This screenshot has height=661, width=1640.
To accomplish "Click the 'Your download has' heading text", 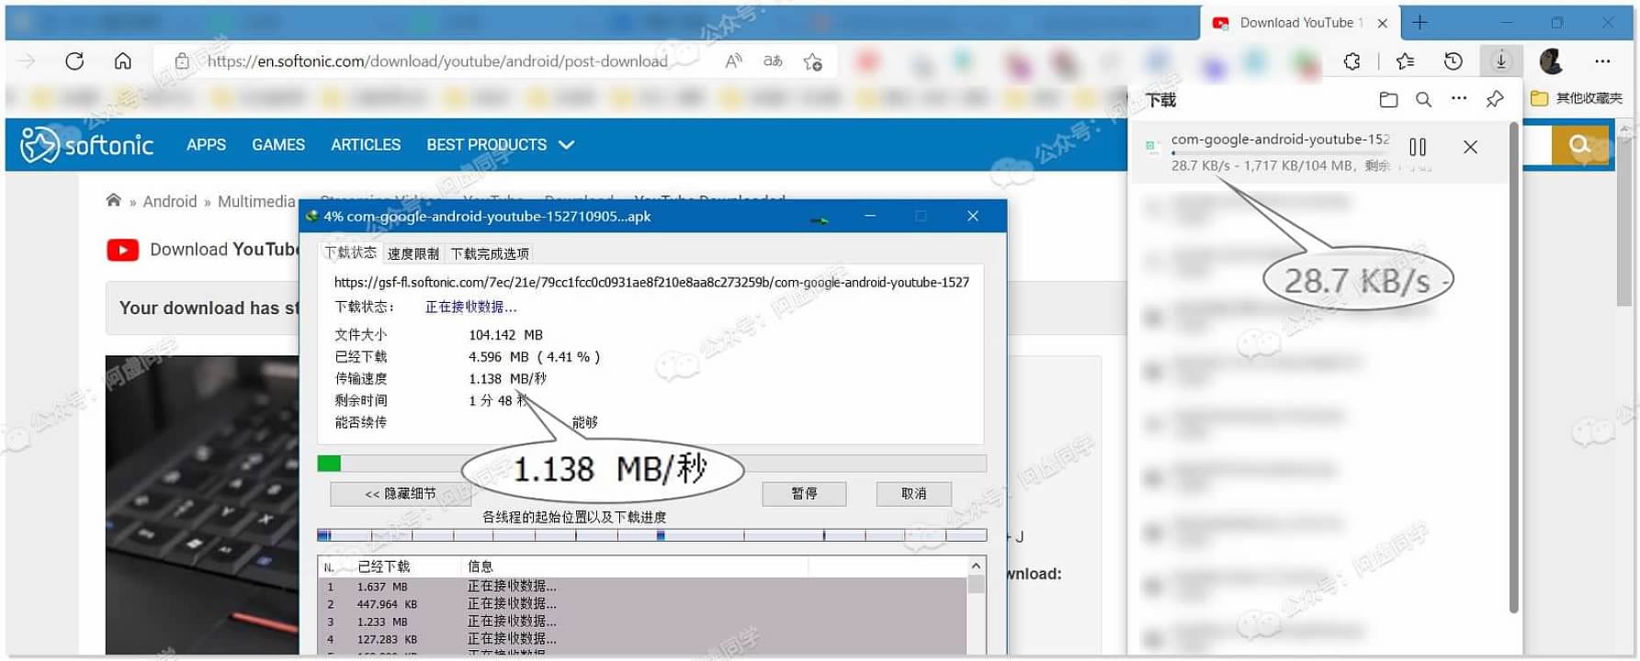I will click(x=209, y=308).
